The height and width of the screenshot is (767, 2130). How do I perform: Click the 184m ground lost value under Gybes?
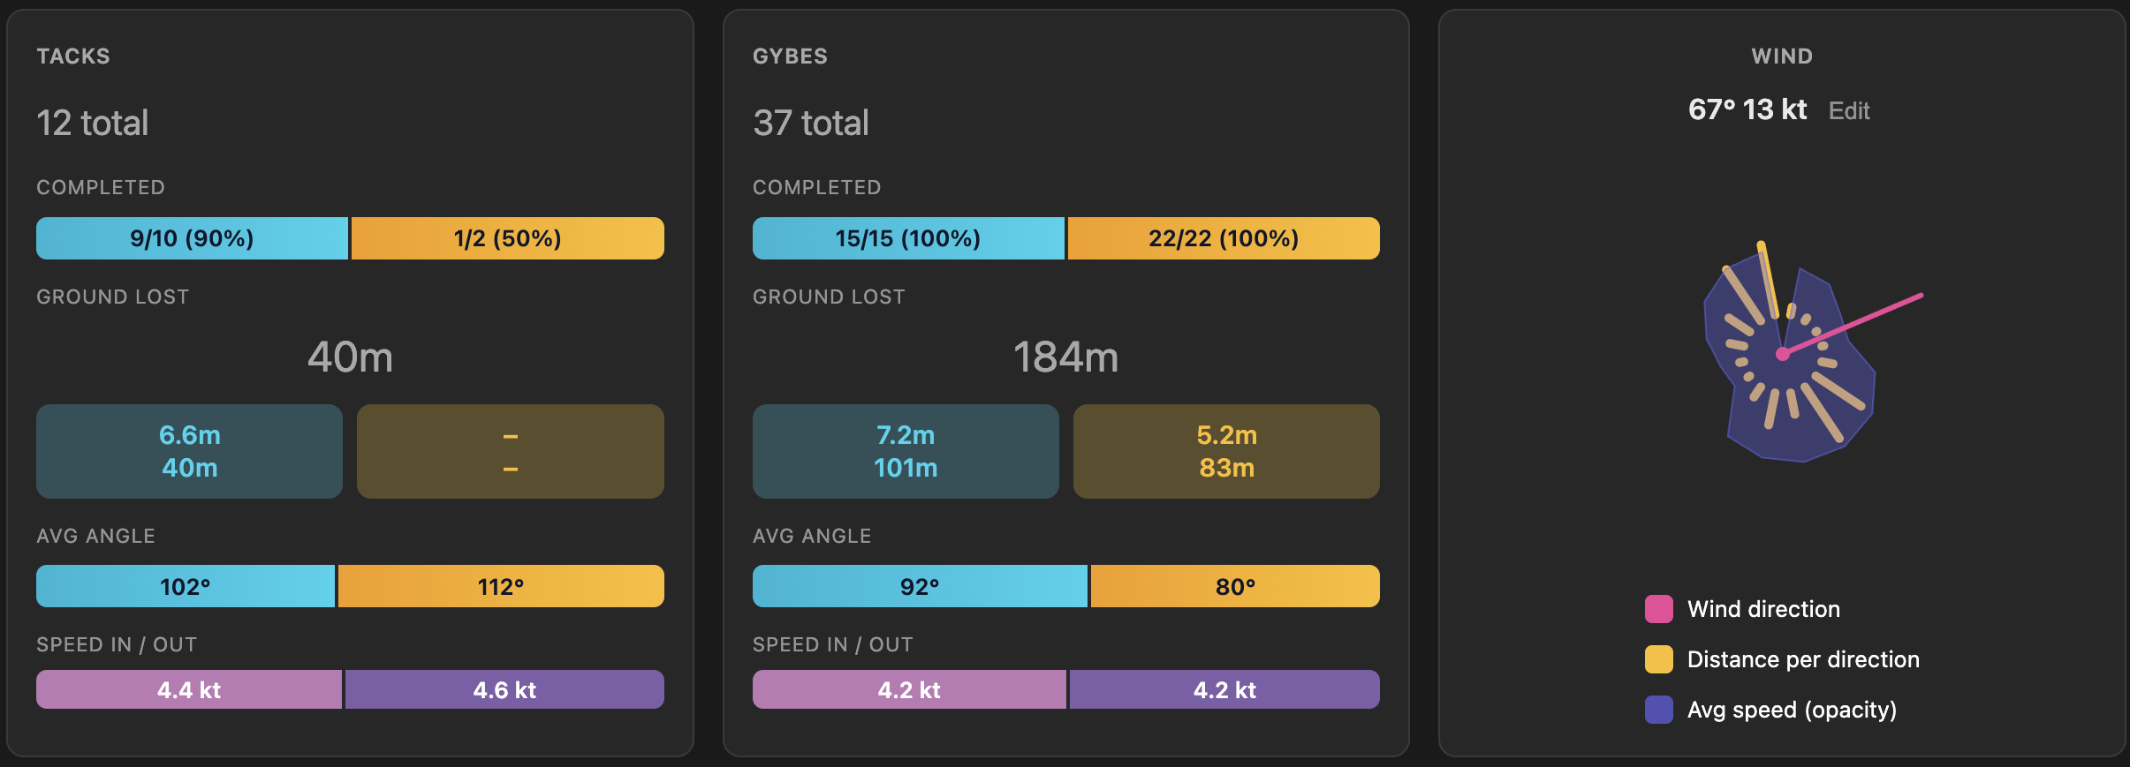pyautogui.click(x=1065, y=357)
